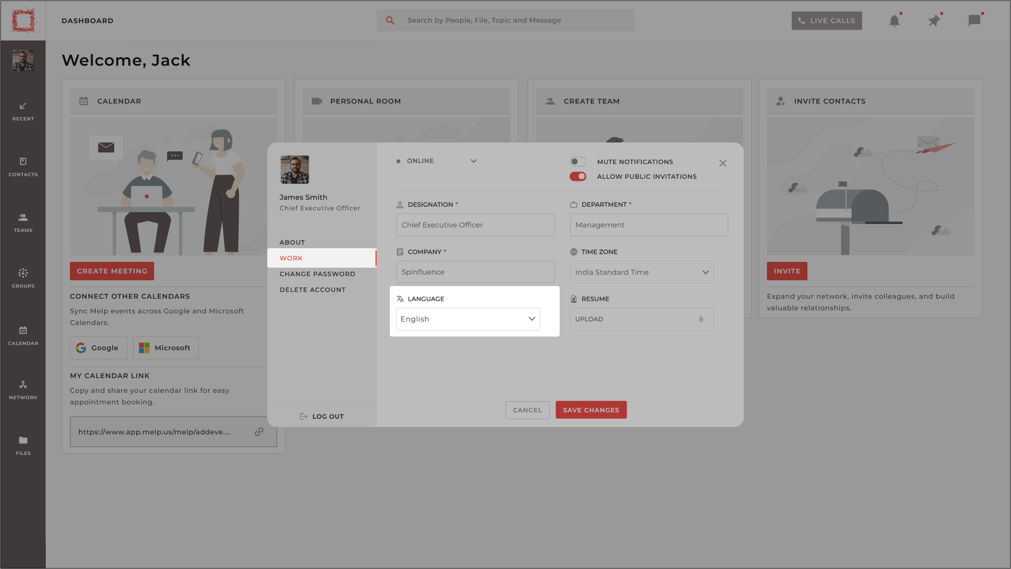1011x569 pixels.
Task: Click the Melp logo at top left
Action: [x=23, y=21]
